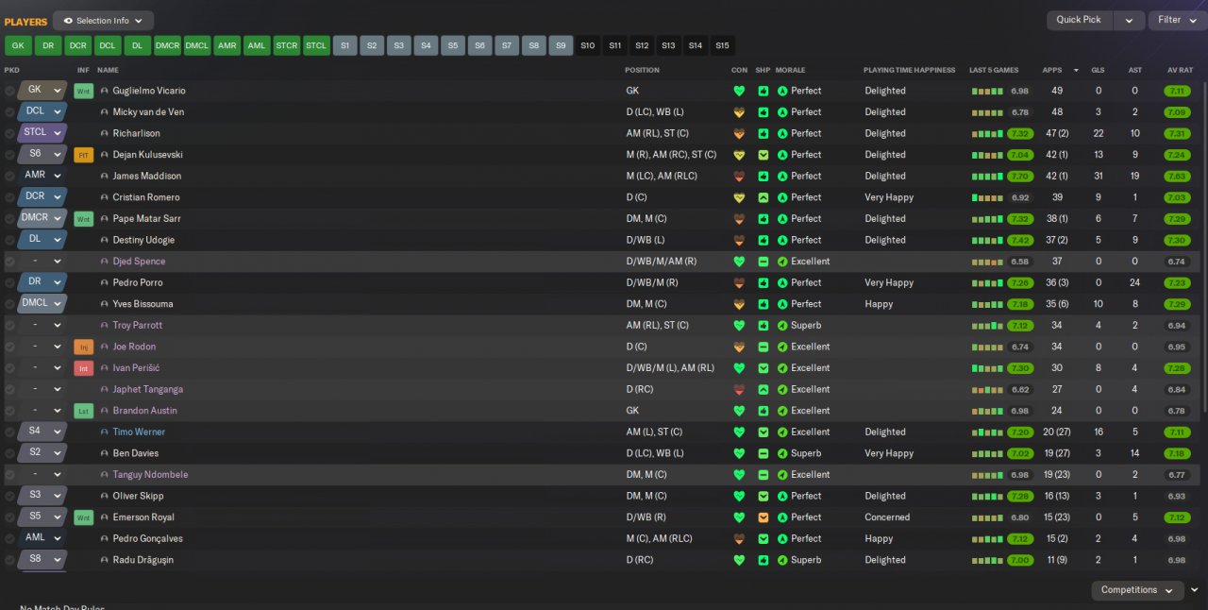Toggle the picked checkmark for Djed Spence
This screenshot has width=1208, height=610.
pos(9,262)
